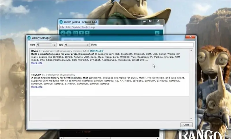The image size is (231, 139).
Task: Open the Tools menu in Arduino window
Action: point(85,27)
